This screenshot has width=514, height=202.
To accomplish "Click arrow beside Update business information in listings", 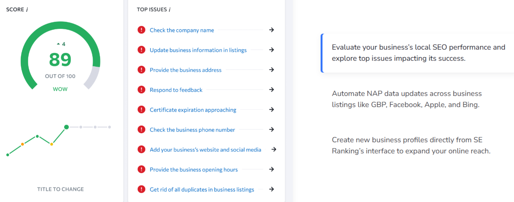I will [x=271, y=50].
